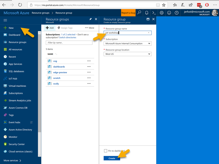
Task: Open context menu for scratch row
Action: point(89,78)
